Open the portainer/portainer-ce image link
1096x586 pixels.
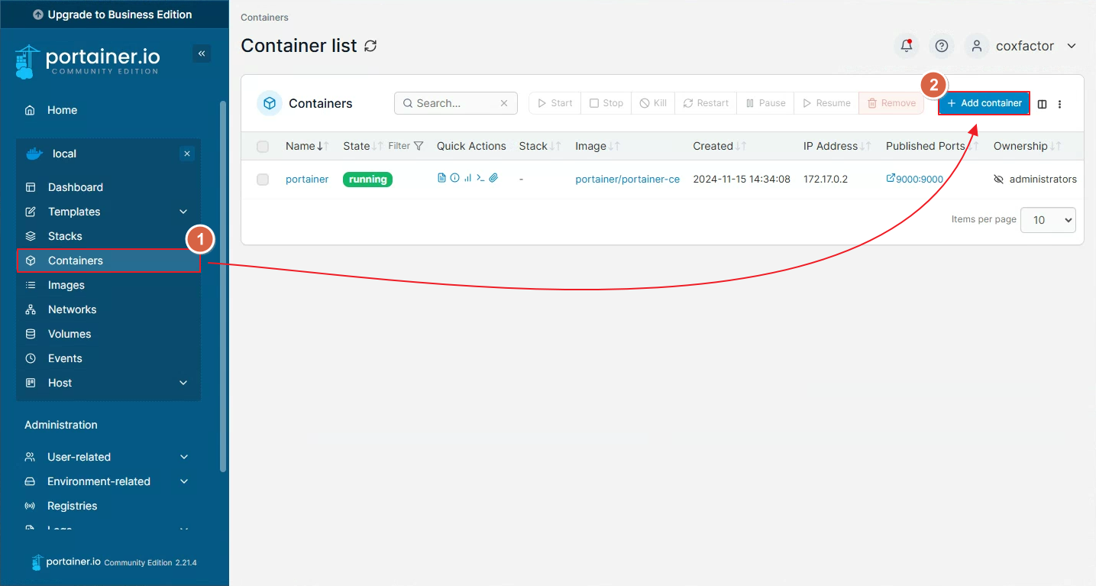point(627,180)
